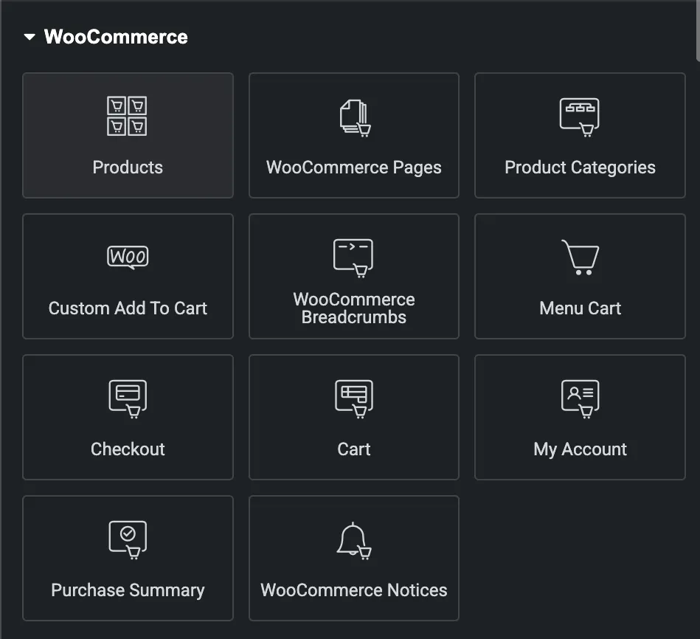Click the Products label text
Screen dimensions: 700x639
pyautogui.click(x=128, y=167)
